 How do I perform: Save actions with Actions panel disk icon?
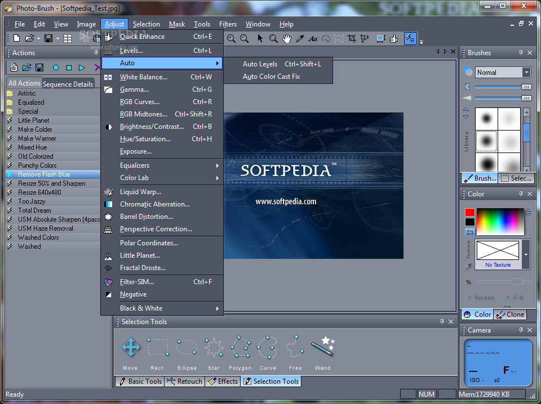click(x=39, y=67)
